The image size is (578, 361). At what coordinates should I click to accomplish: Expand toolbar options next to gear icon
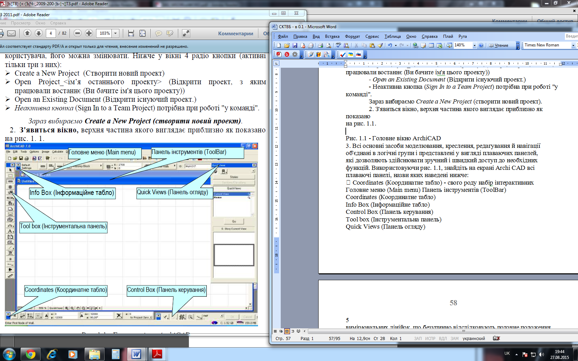(301, 54)
